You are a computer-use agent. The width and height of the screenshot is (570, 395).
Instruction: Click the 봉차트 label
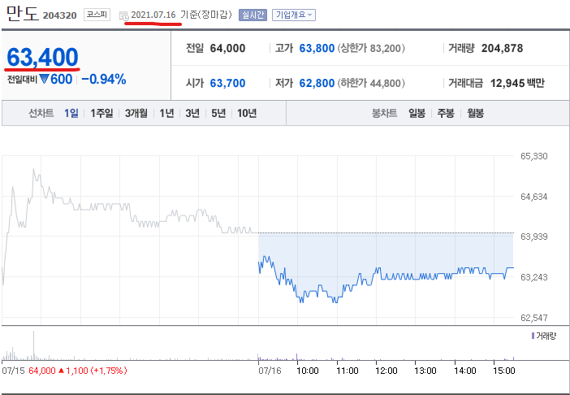coord(384,113)
